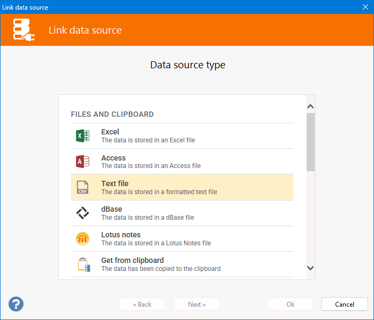Viewport: 374px width, 320px height.
Task: Pick the dBase data source entry
Action: 182,213
